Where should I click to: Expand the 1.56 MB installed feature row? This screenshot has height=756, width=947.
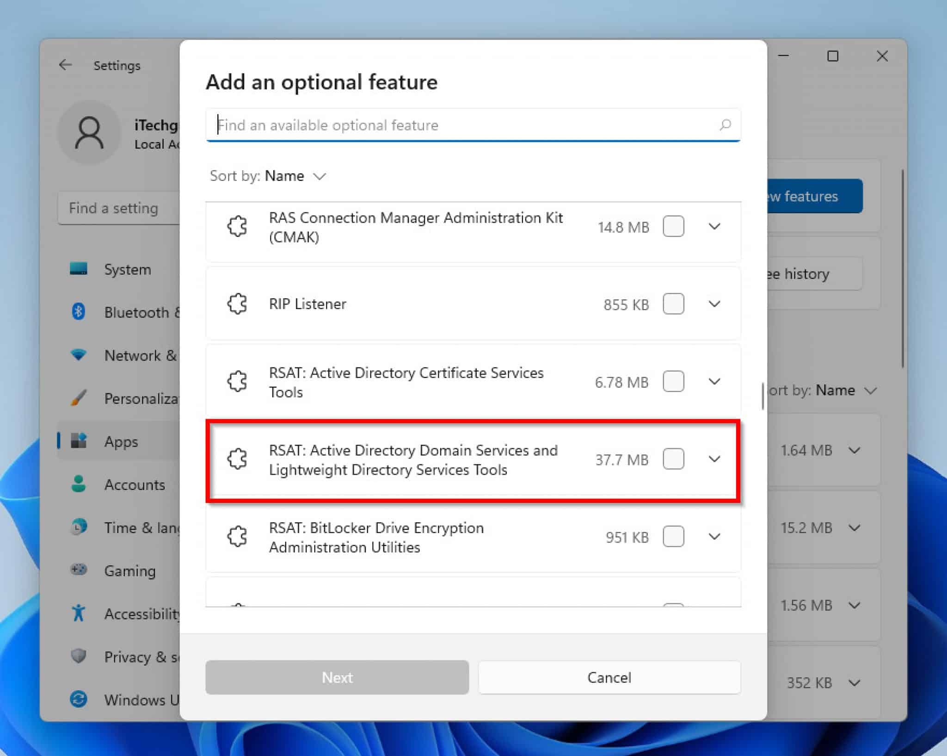point(855,605)
